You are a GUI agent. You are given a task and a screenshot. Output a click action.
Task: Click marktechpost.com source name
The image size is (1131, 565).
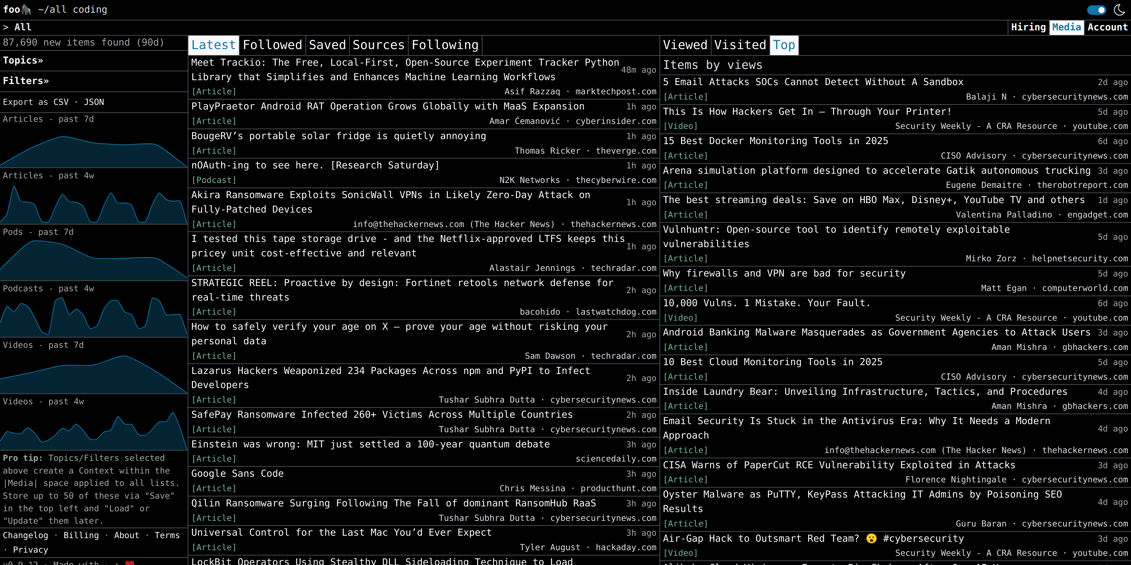[616, 91]
